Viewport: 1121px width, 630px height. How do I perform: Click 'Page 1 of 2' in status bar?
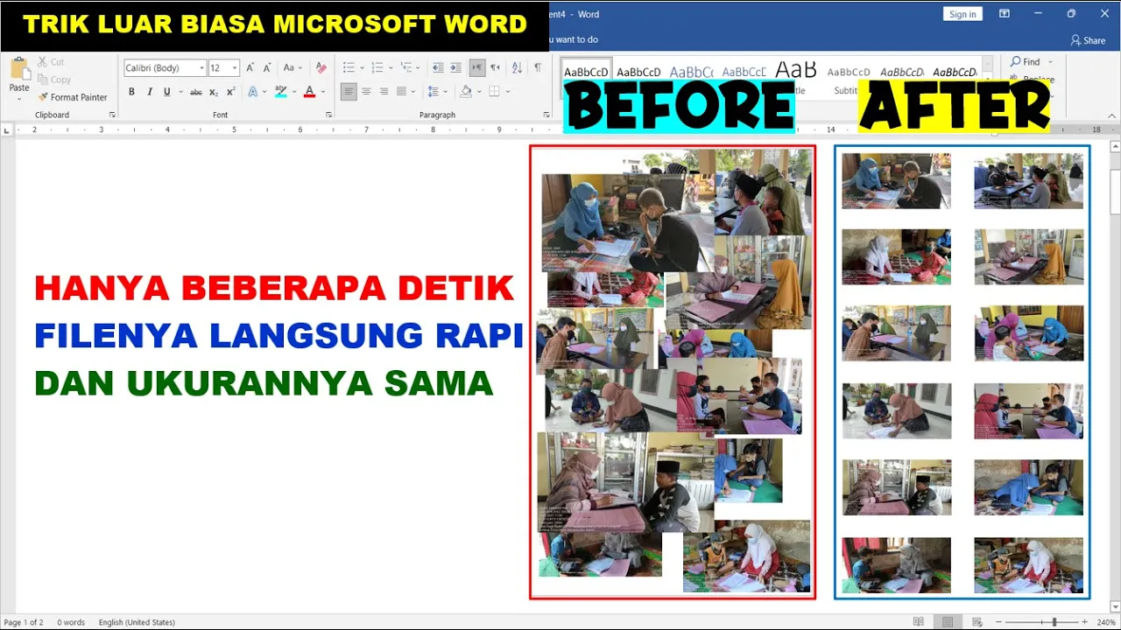pos(24,622)
